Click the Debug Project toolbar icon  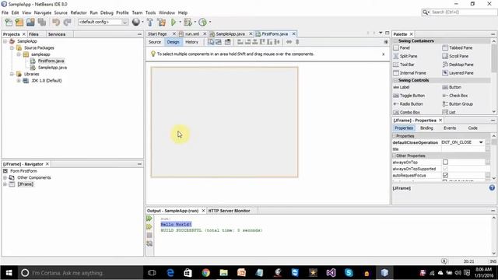pyautogui.click(x=188, y=22)
